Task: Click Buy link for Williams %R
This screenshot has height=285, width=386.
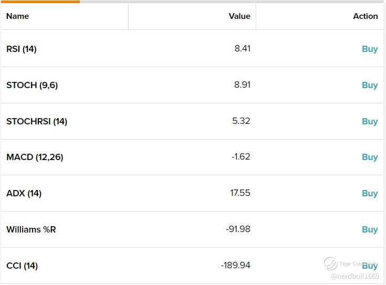Action: 370,229
